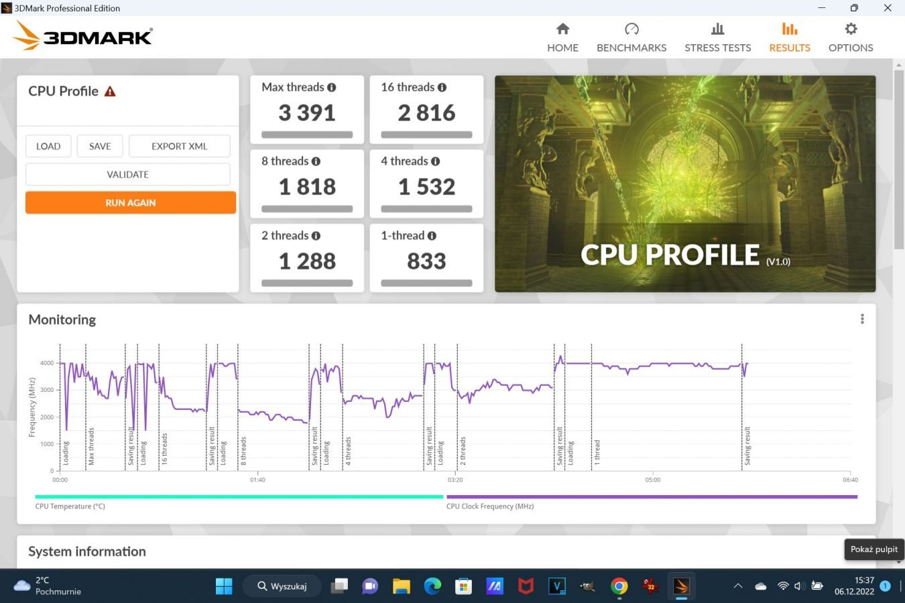Click the 2 threads info icon
The width and height of the screenshot is (905, 603).
point(316,236)
